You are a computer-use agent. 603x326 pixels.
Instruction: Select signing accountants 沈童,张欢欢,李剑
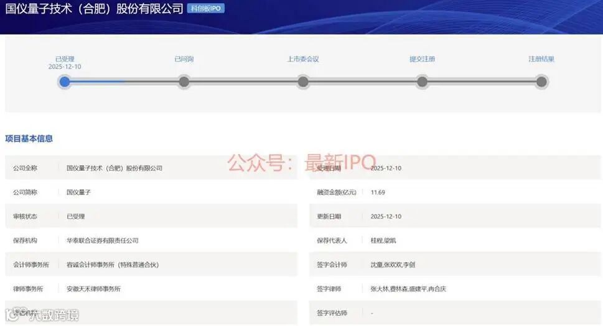pyautogui.click(x=393, y=265)
